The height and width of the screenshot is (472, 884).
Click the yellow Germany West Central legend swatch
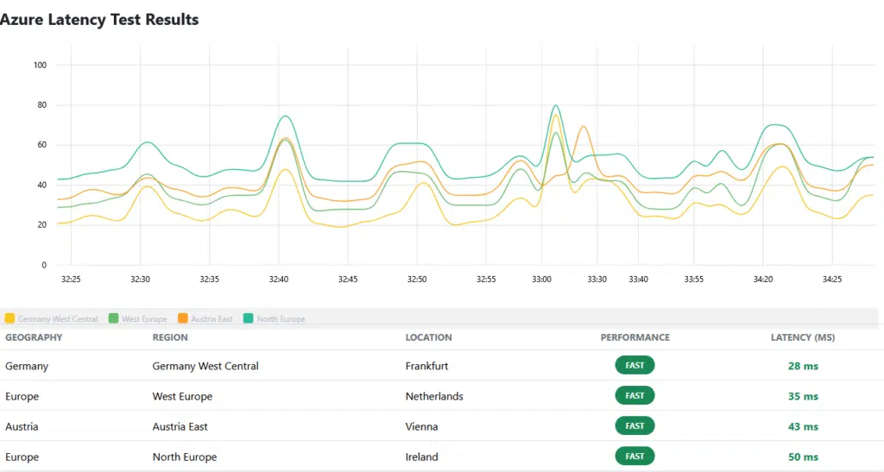click(9, 319)
